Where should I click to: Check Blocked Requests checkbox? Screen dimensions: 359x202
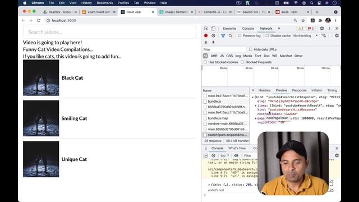tap(242, 62)
